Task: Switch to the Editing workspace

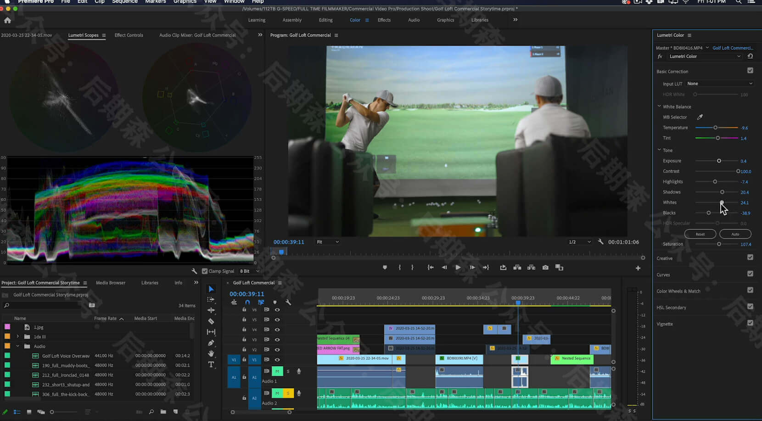Action: pos(325,20)
